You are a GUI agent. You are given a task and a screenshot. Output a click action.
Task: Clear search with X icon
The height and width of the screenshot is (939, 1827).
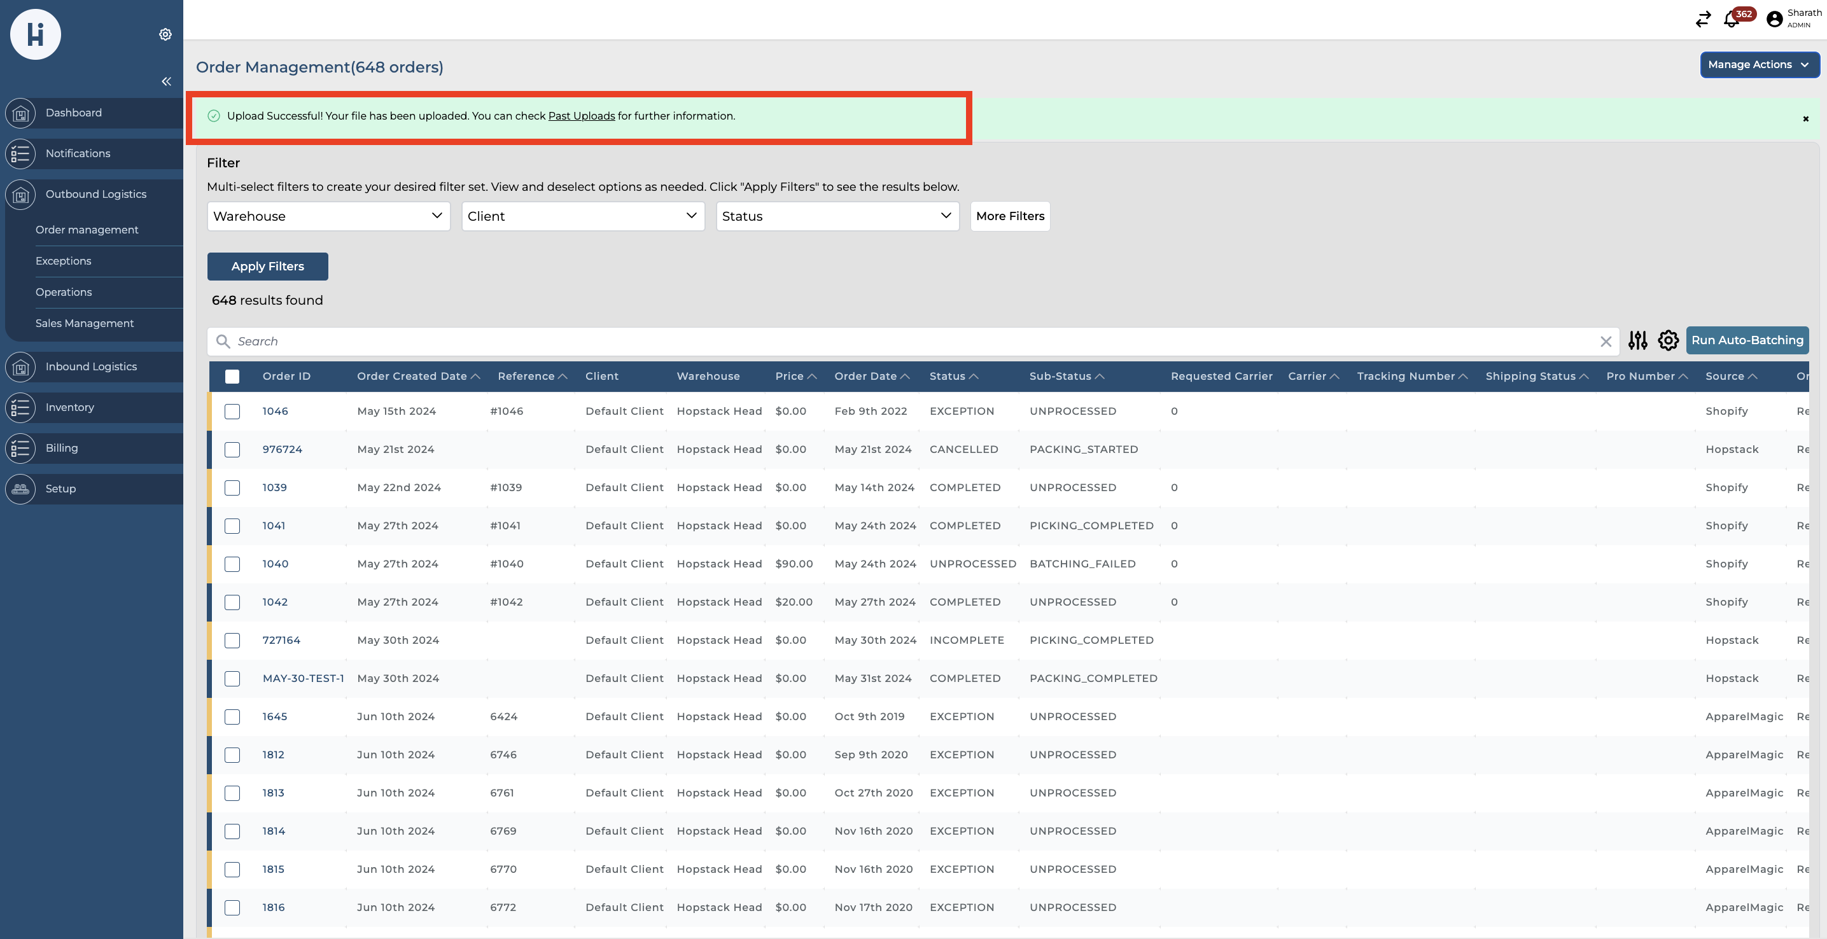pos(1606,342)
